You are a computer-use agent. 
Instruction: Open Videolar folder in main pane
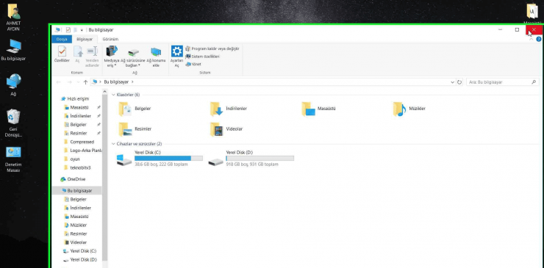(x=226, y=129)
